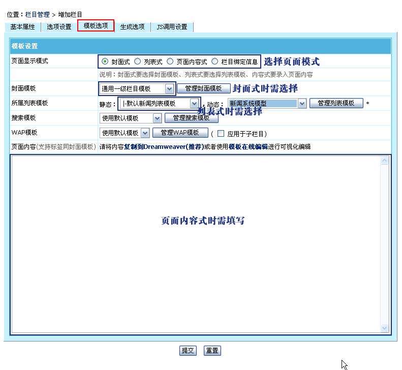The width and height of the screenshot is (402, 370).
Task: Choose the 页面内容式 display mode
Action: 170,61
